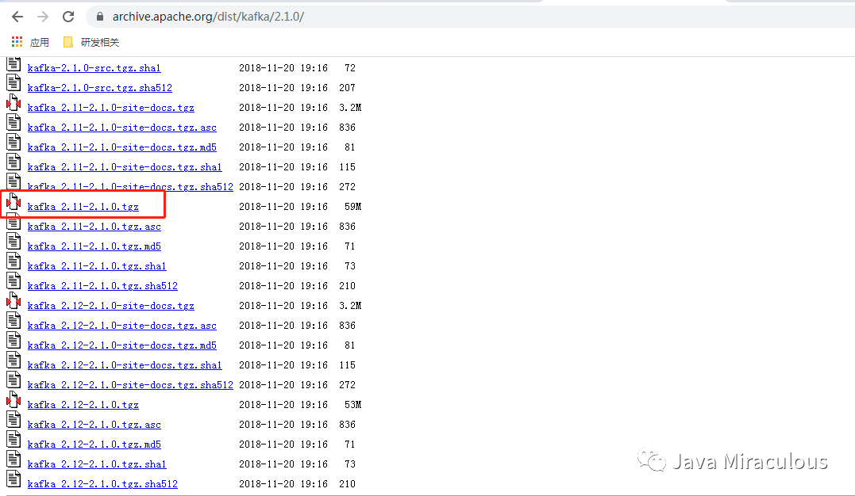Click file icon for kafka_2.12-2.1.0-site-docs.tgz.asc
855x496 pixels.
click(13, 321)
